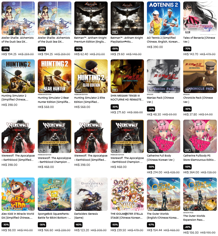Open Hunting Simulator 2 Elite Edition cover
The height and width of the screenshot is (236, 218).
click(x=91, y=76)
